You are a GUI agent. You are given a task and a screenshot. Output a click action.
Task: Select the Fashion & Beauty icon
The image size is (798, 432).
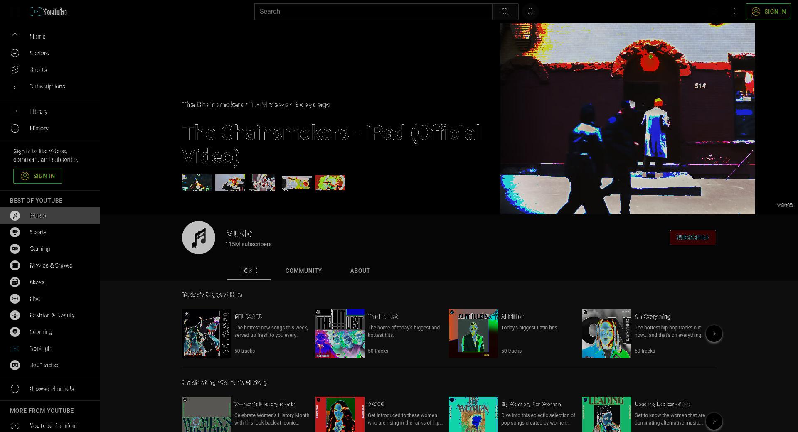pyautogui.click(x=15, y=315)
